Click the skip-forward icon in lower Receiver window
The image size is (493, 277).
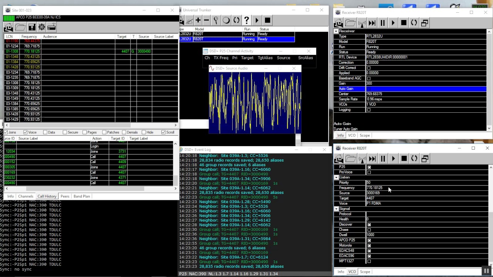pos(372,159)
